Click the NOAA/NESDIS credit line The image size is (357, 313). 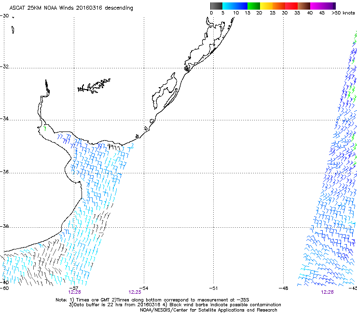coord(208,310)
